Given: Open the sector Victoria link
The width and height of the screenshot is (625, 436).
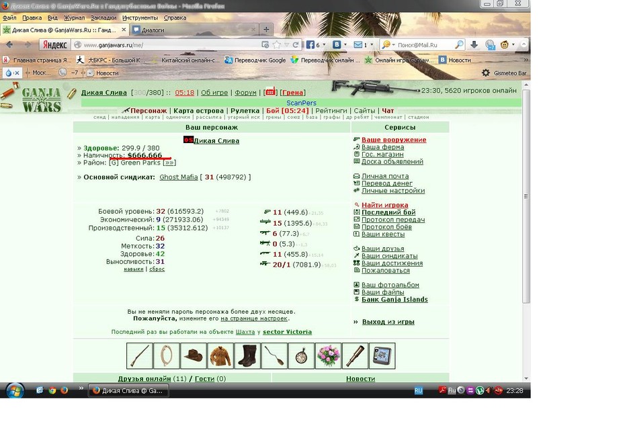Looking at the screenshot, I should coord(287,332).
